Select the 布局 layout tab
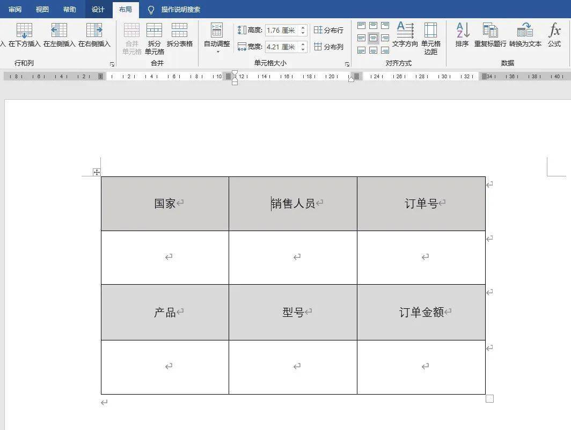The width and height of the screenshot is (571, 430). [x=126, y=10]
